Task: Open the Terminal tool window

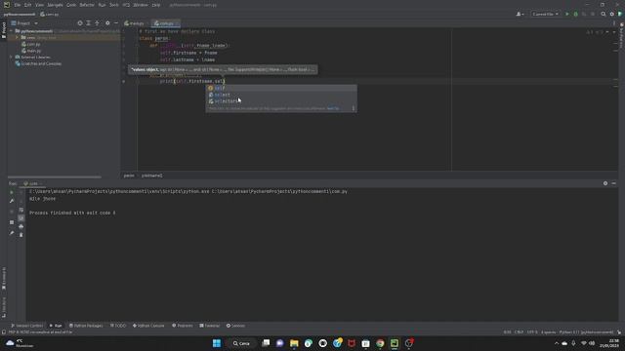Action: click(210, 326)
